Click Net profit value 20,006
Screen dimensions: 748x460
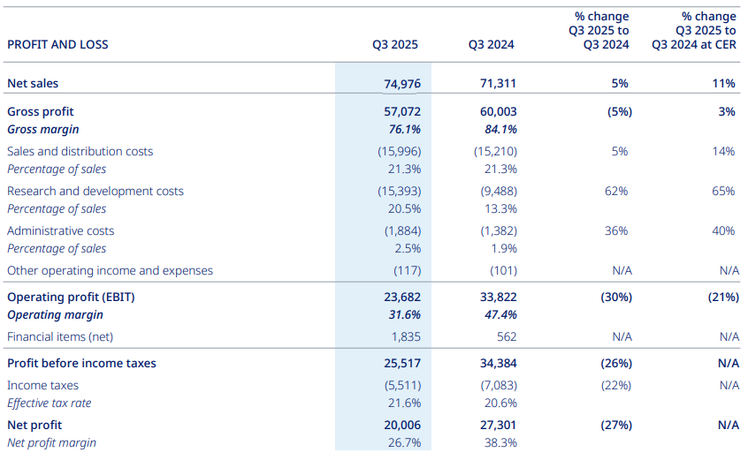click(402, 425)
